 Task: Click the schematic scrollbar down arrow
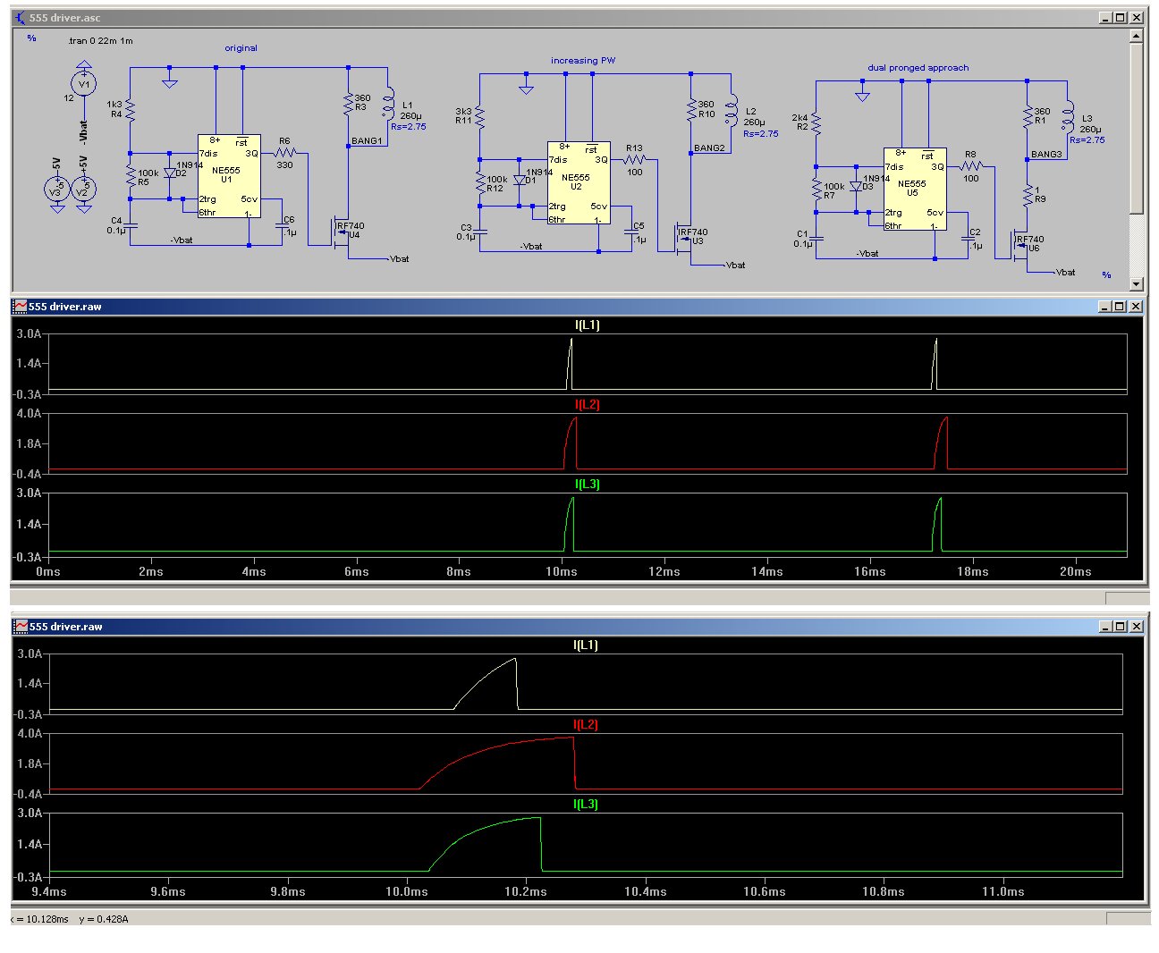click(1136, 284)
